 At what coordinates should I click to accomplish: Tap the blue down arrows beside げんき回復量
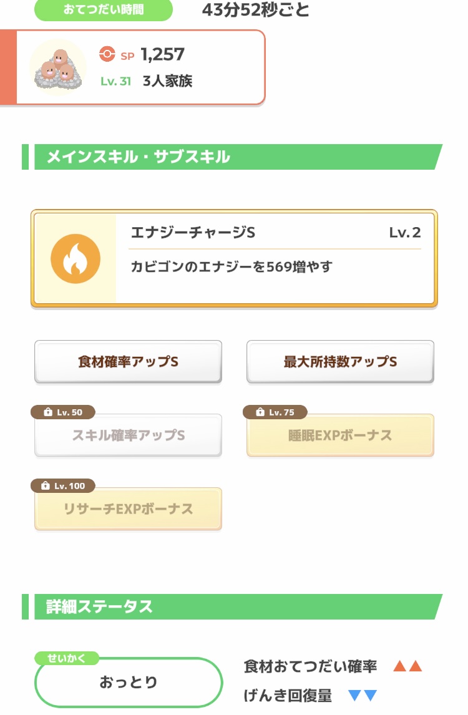(x=363, y=696)
